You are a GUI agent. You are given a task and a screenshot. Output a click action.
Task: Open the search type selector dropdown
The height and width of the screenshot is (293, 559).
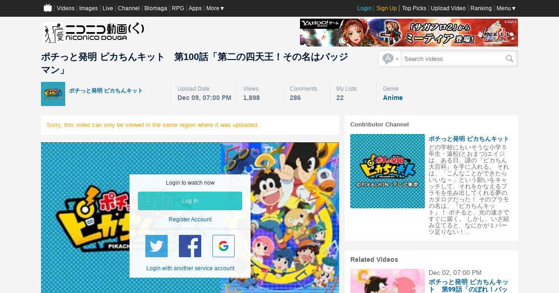[390, 59]
